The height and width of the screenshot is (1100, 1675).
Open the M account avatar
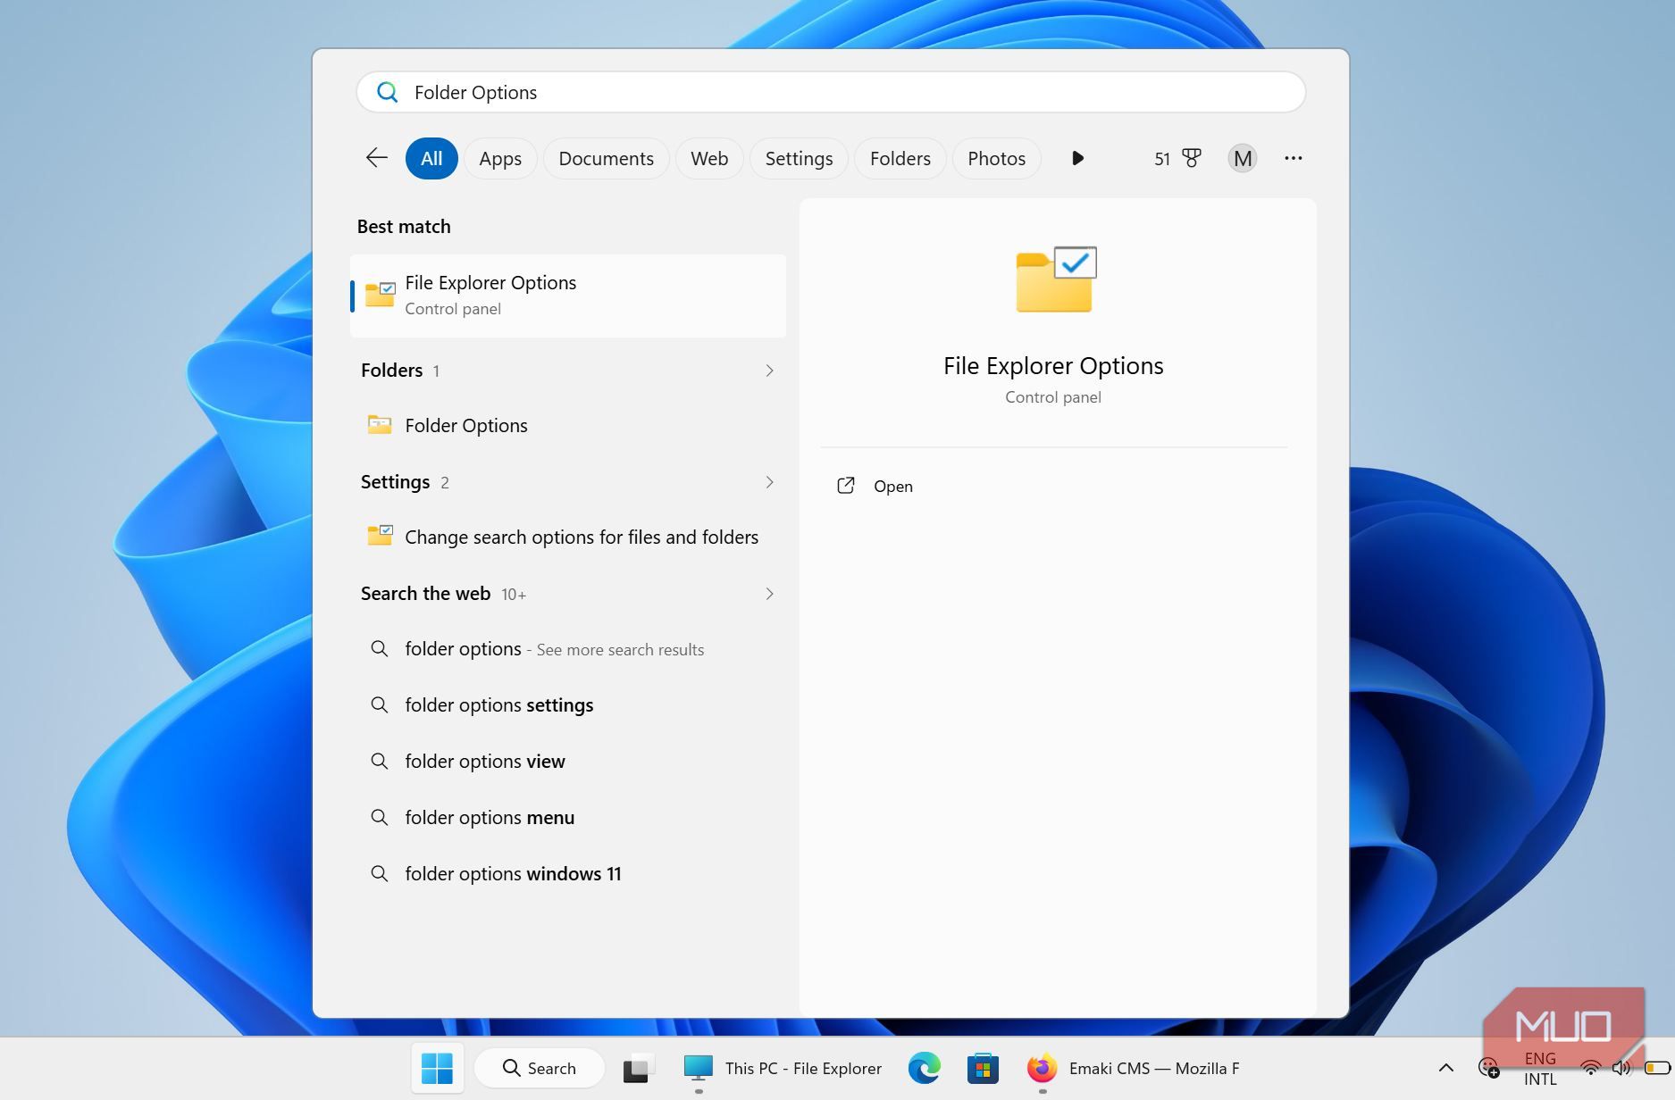1242,158
